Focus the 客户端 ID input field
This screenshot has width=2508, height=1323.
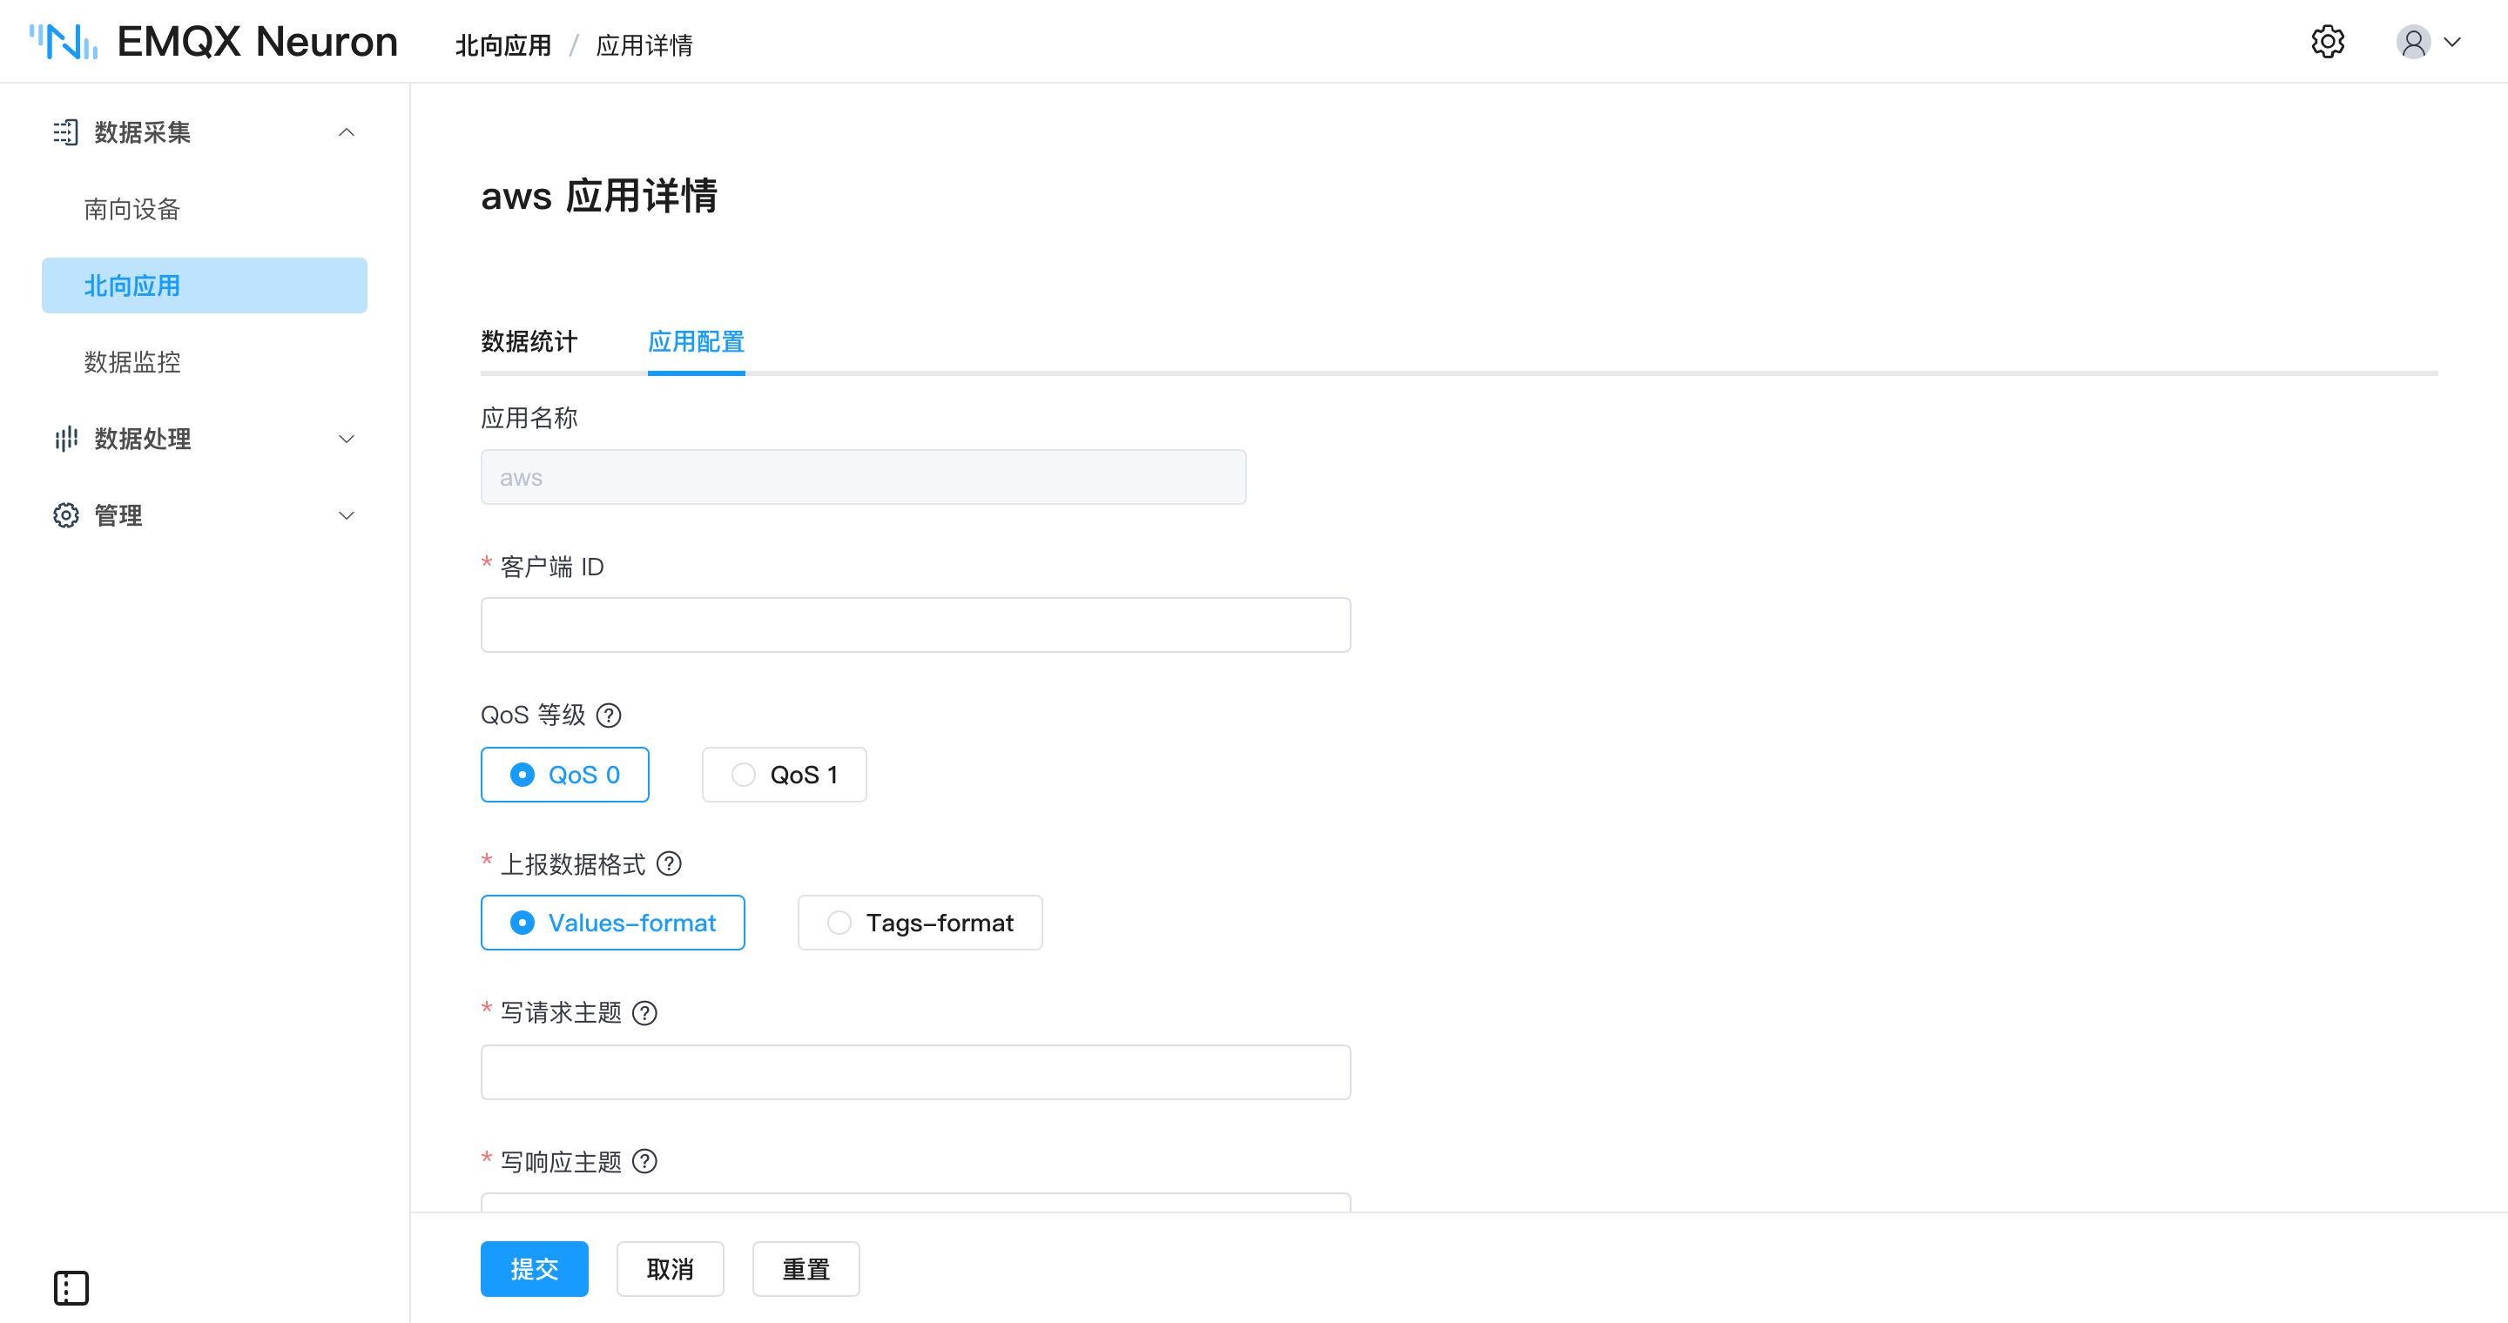click(915, 625)
